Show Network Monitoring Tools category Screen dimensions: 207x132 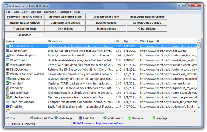65,17
